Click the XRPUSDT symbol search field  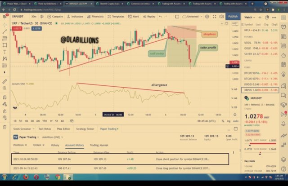[x=18, y=17]
